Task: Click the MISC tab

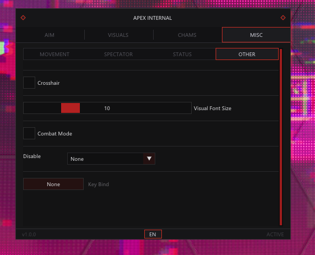Action: click(256, 35)
